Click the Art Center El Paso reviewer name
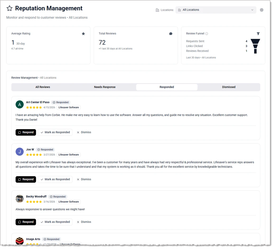The height and width of the screenshot is (249, 273). click(38, 103)
